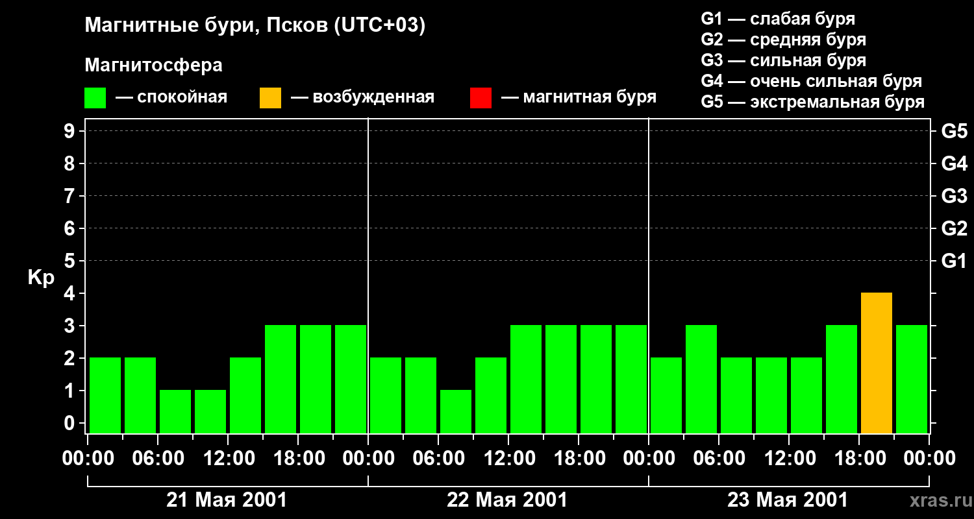Viewport: 974px width, 519px height.
Task: Click the title 'Магнитные бури, Псков (UTC+03)'
Action: click(x=255, y=26)
